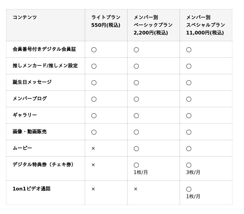The image size is (244, 214).
Task: Click the × for ライトプラン デジタル特典券
Action: tap(93, 165)
